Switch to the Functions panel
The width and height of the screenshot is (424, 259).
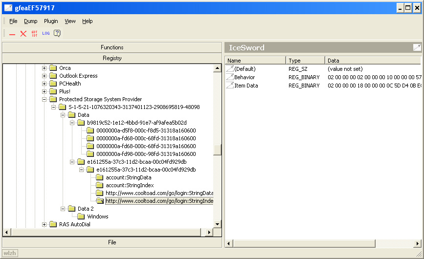[x=112, y=47]
